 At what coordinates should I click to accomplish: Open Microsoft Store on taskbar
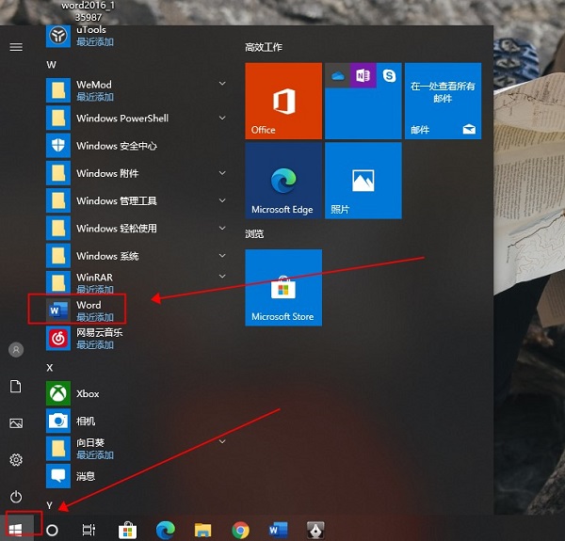(x=127, y=530)
